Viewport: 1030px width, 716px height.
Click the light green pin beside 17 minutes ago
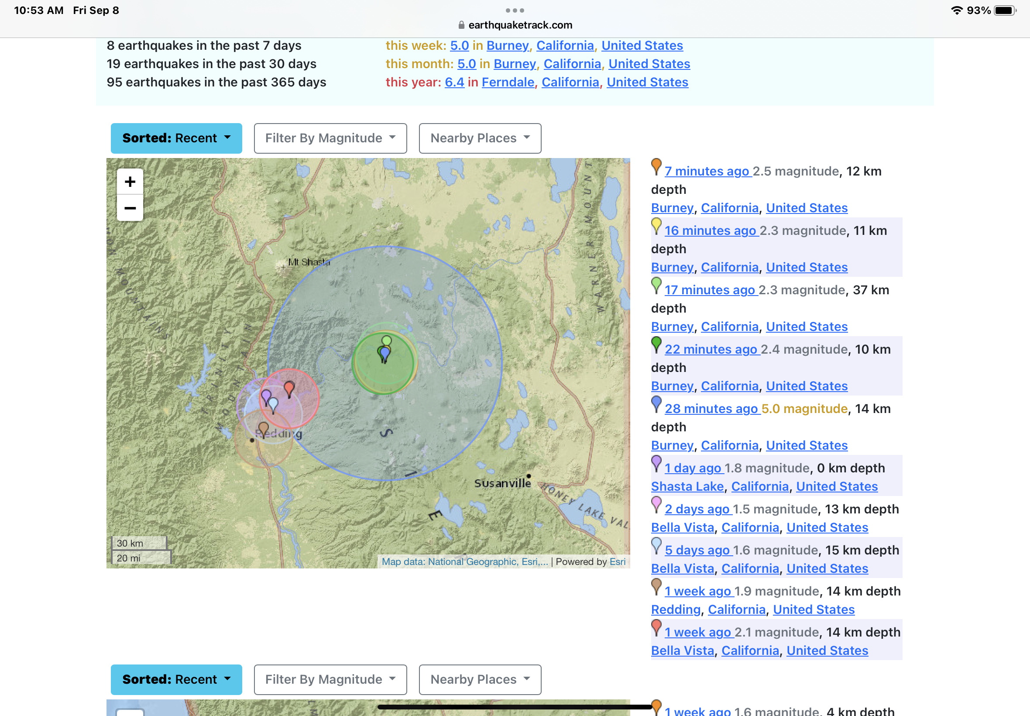coord(656,286)
